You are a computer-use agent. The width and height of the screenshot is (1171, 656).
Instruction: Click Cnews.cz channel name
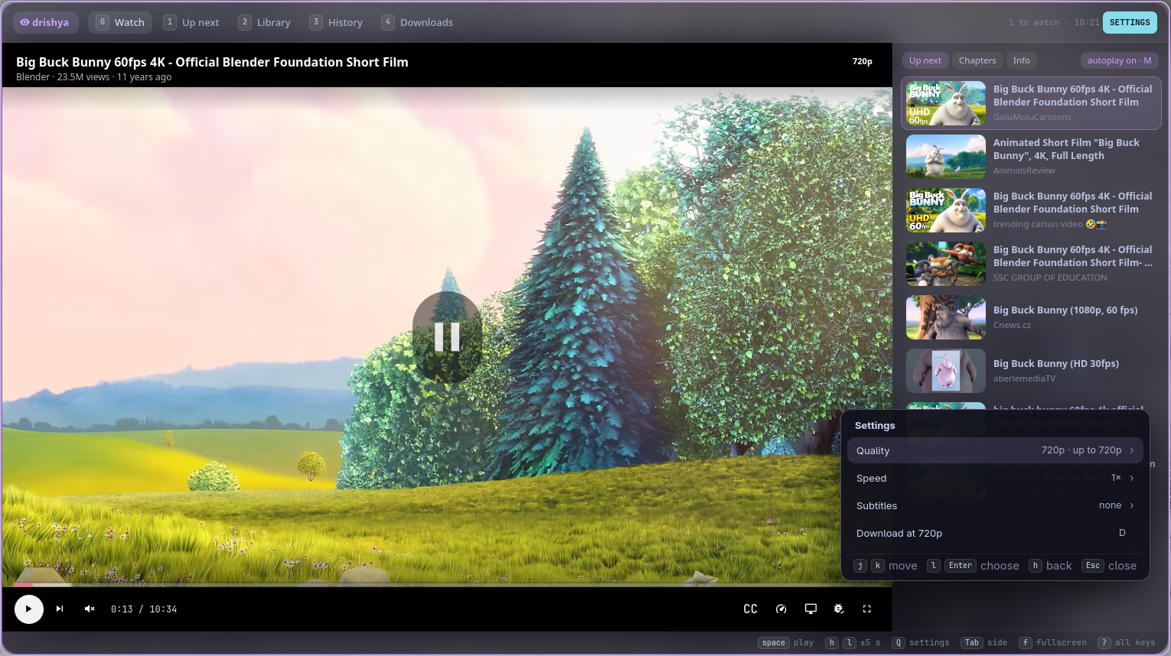pos(1012,325)
